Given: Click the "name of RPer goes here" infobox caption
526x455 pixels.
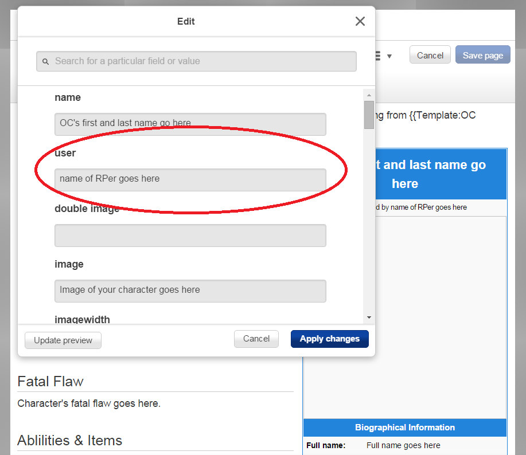Looking at the screenshot, I should click(x=428, y=207).
